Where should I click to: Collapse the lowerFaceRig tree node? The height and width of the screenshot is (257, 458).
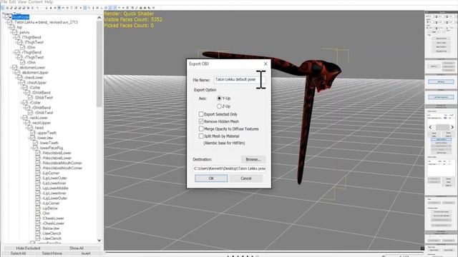pos(31,148)
